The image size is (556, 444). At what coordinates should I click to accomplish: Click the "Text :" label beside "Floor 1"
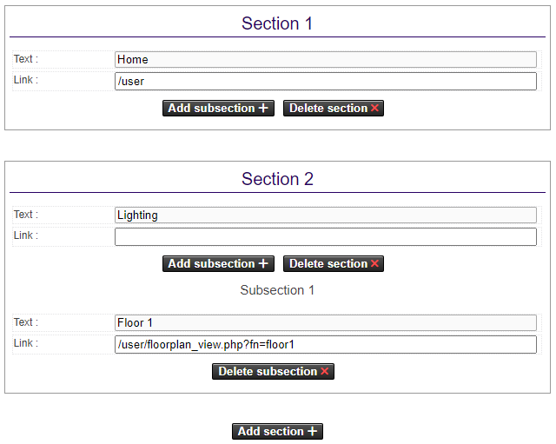[26, 322]
